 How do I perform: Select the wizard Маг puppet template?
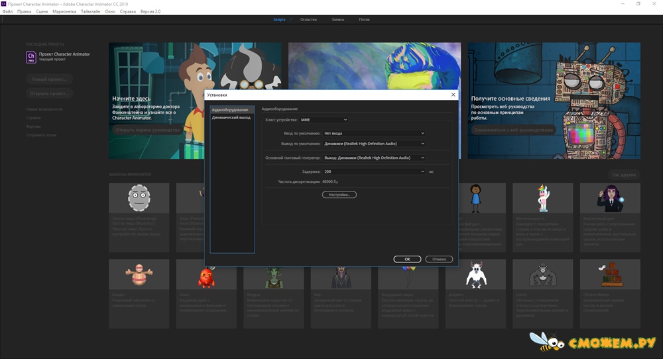coord(341,295)
